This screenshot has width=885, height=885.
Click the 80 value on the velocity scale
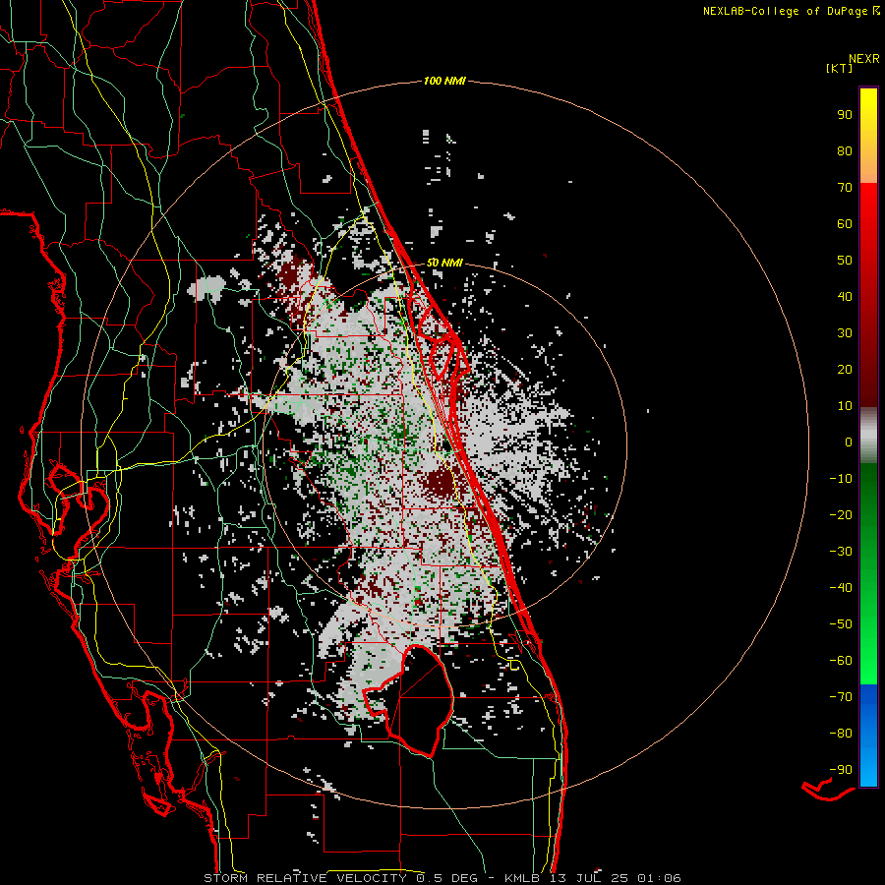[x=845, y=151]
